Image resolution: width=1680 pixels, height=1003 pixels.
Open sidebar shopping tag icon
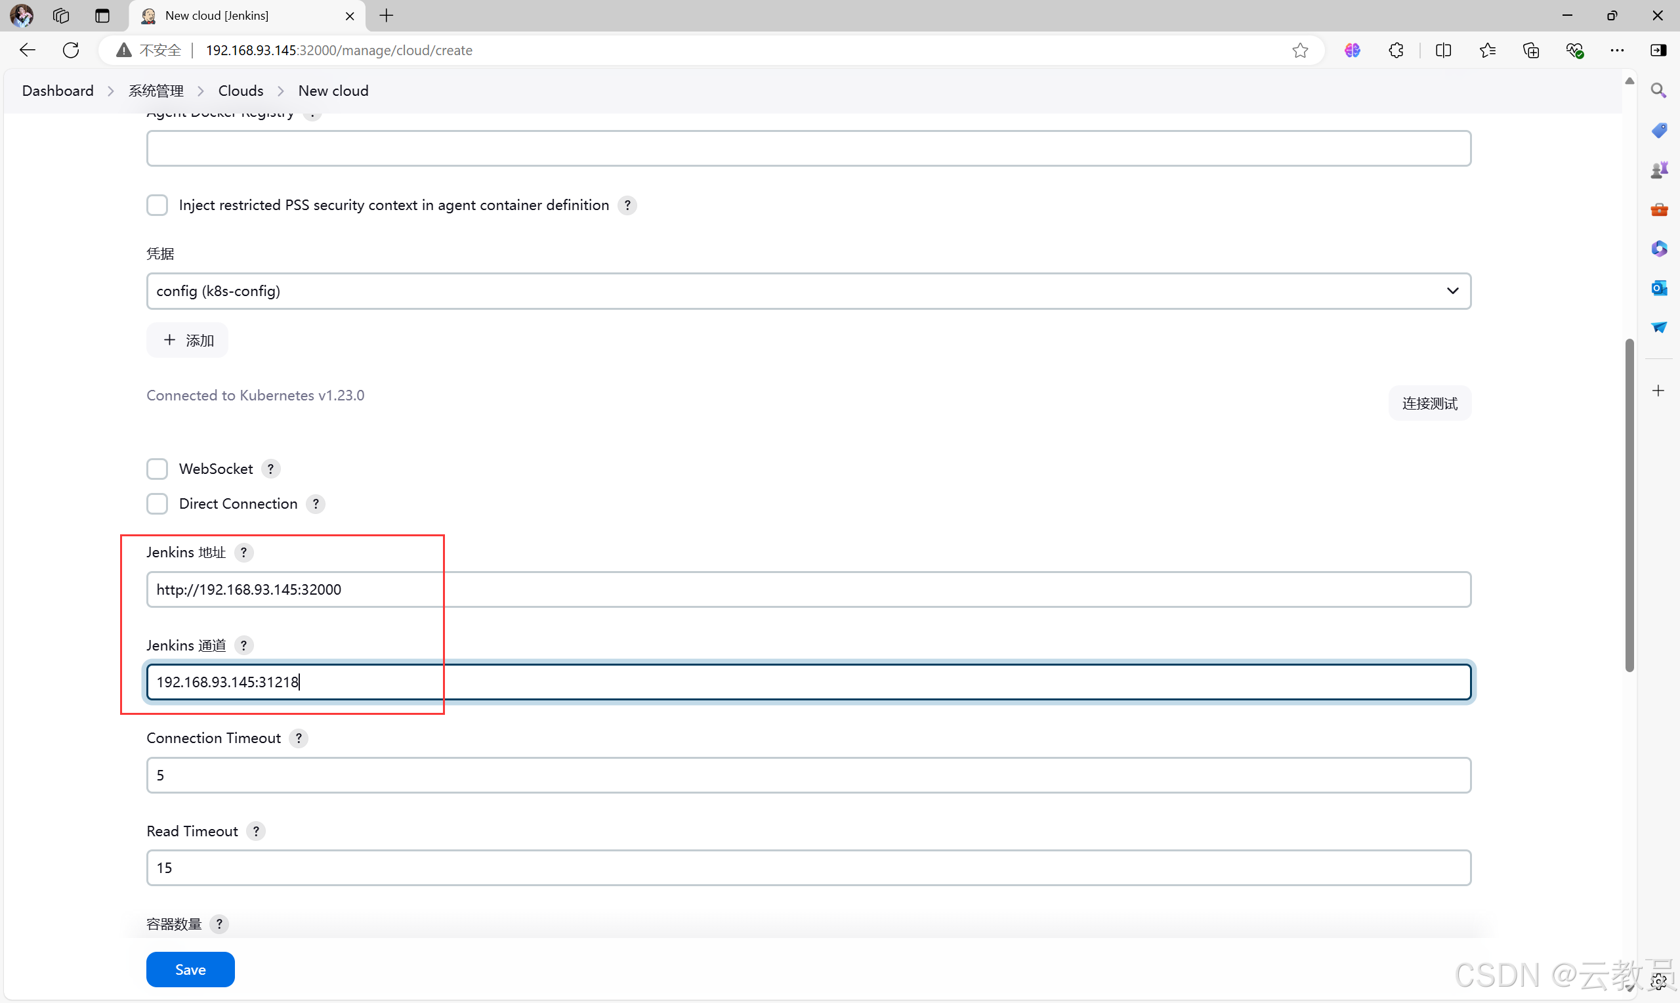tap(1659, 130)
